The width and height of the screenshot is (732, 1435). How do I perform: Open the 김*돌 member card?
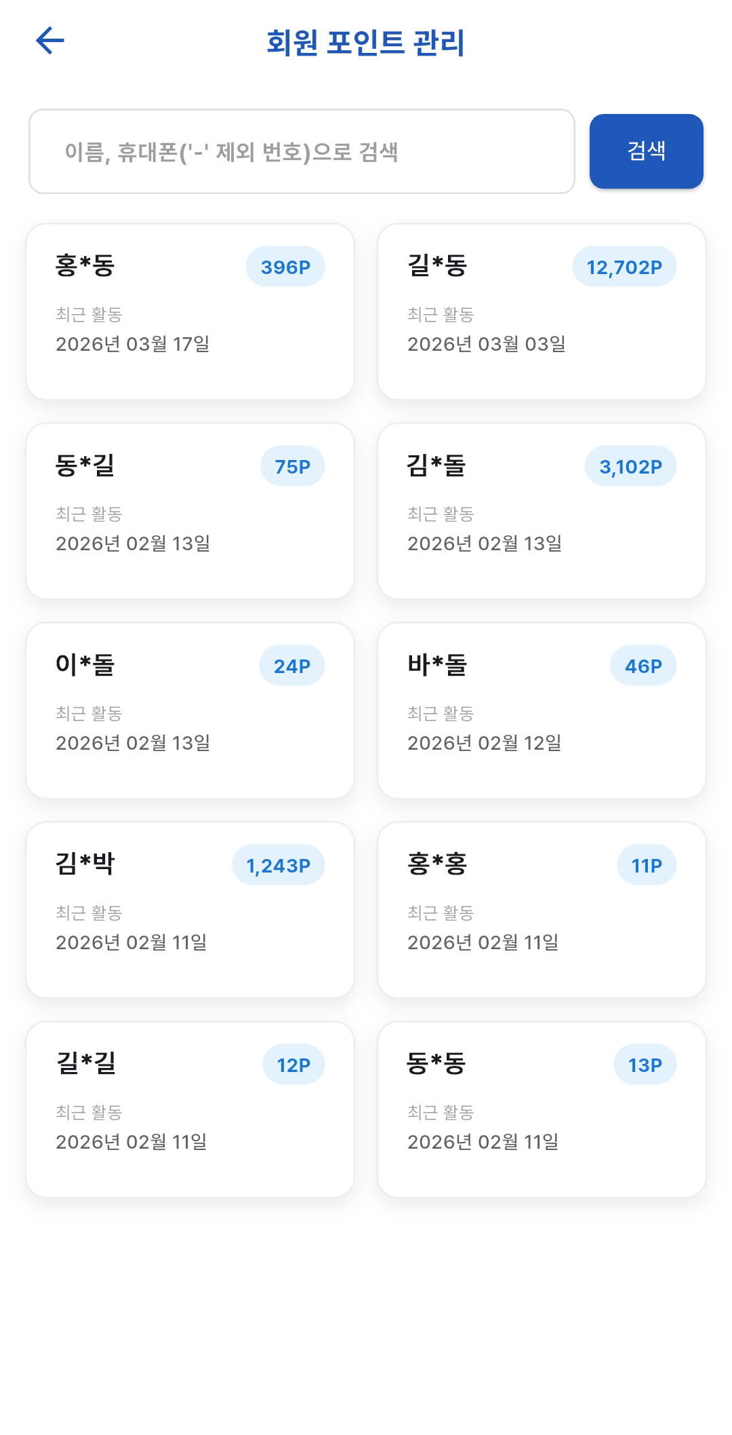point(542,511)
